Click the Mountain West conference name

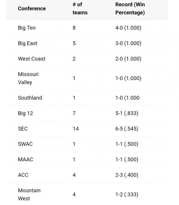pos(29,194)
